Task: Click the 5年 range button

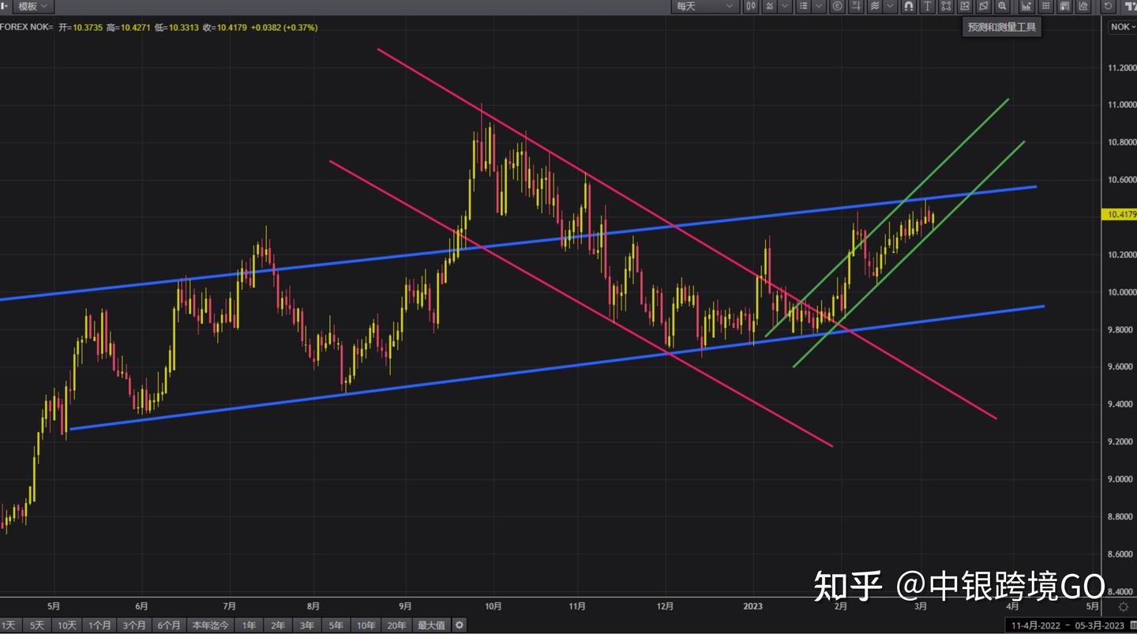Action: (336, 625)
